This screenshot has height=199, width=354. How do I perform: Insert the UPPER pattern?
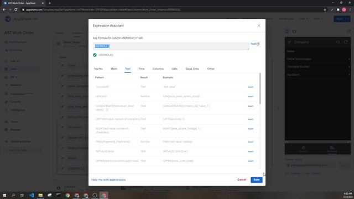pos(251,161)
